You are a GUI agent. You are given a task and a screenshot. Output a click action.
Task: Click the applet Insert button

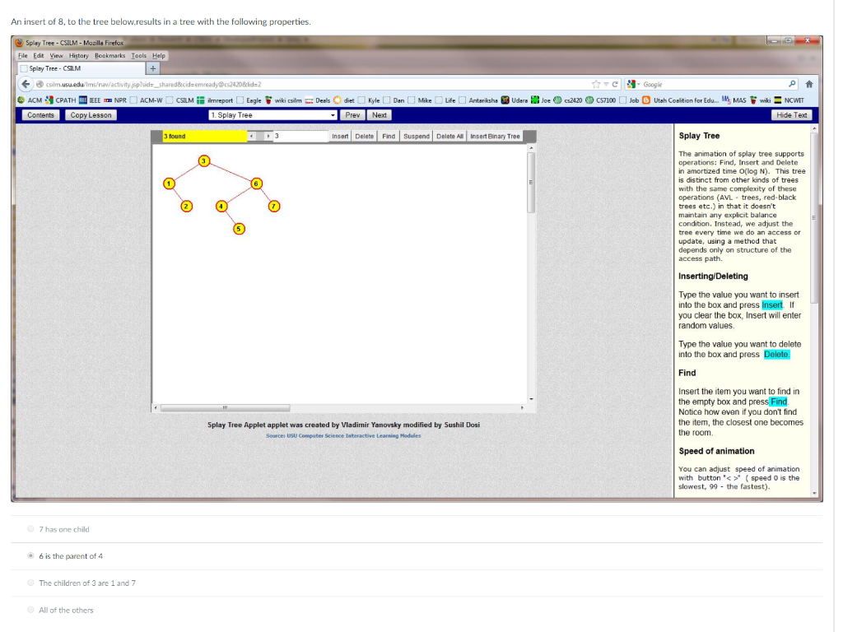(340, 136)
